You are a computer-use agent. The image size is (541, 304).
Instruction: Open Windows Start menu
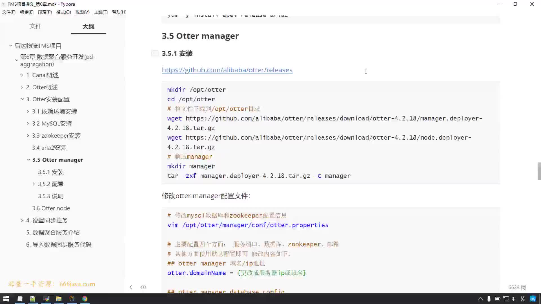pyautogui.click(x=6, y=299)
